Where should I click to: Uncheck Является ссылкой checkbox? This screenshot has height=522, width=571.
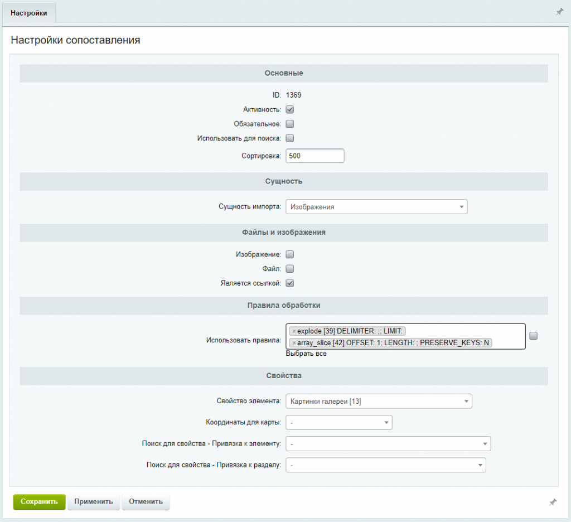pyautogui.click(x=290, y=283)
